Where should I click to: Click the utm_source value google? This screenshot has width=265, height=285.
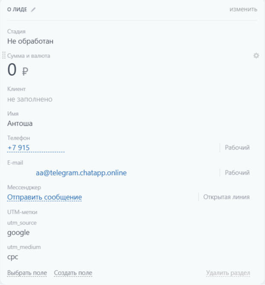[18, 233]
